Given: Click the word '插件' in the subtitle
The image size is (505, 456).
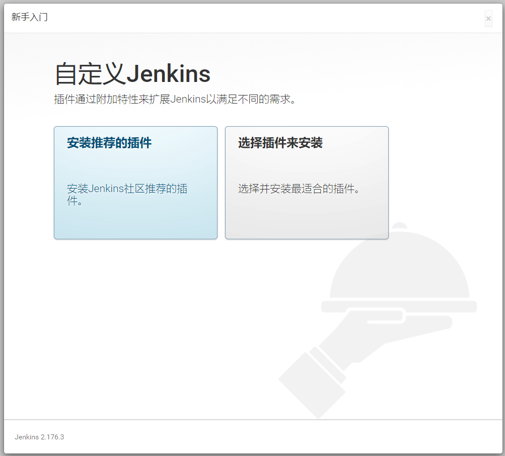Looking at the screenshot, I should pyautogui.click(x=63, y=98).
